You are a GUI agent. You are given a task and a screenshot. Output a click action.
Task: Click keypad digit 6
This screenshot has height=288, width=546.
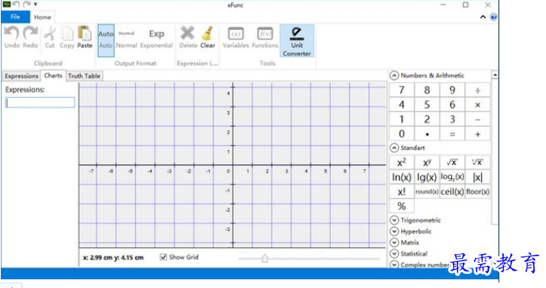pos(453,105)
